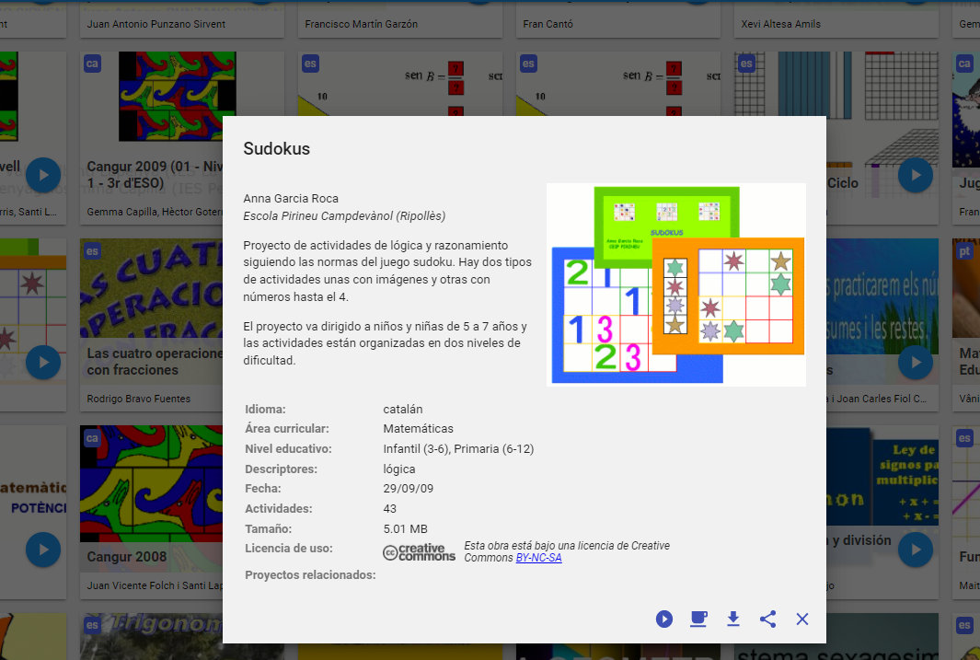Viewport: 980px width, 660px height.
Task: Open the Cangur 2008 thumbnail
Action: 152,483
